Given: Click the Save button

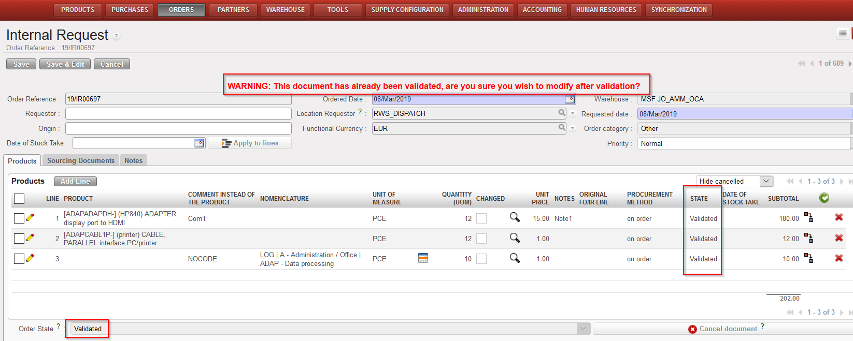Looking at the screenshot, I should [x=21, y=64].
